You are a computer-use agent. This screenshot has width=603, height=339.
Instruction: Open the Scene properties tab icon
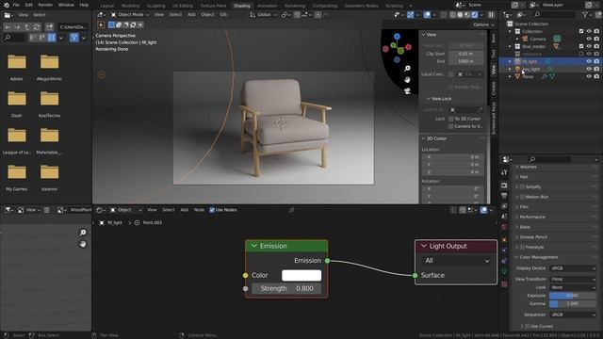pyautogui.click(x=505, y=217)
